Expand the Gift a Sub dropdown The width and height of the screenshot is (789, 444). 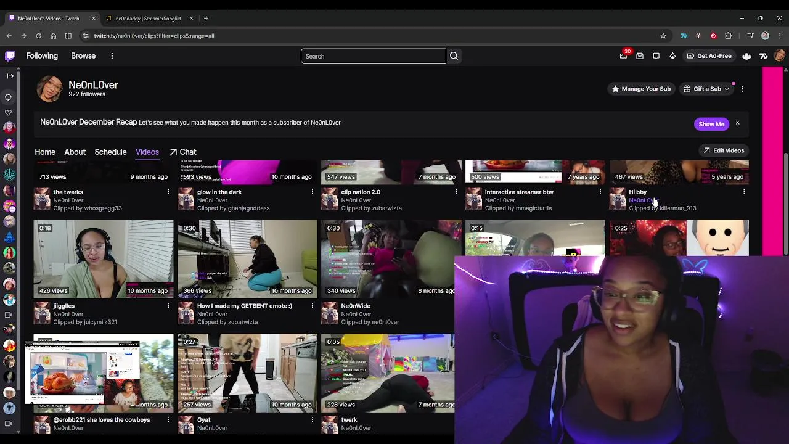[727, 89]
